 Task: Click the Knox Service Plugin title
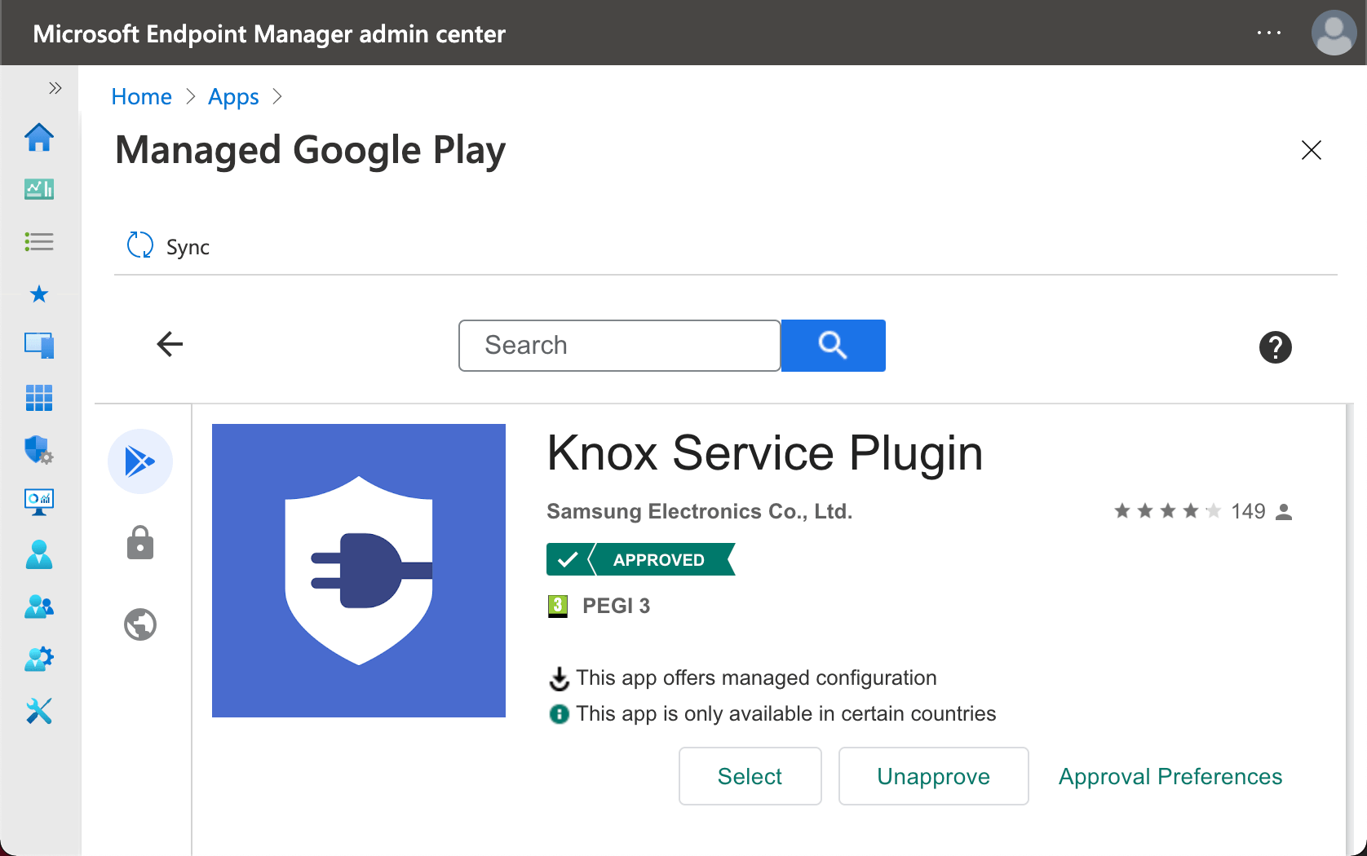pyautogui.click(x=764, y=452)
